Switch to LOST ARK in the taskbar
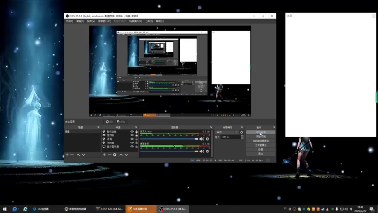The height and width of the screenshot is (213, 378). (110, 209)
